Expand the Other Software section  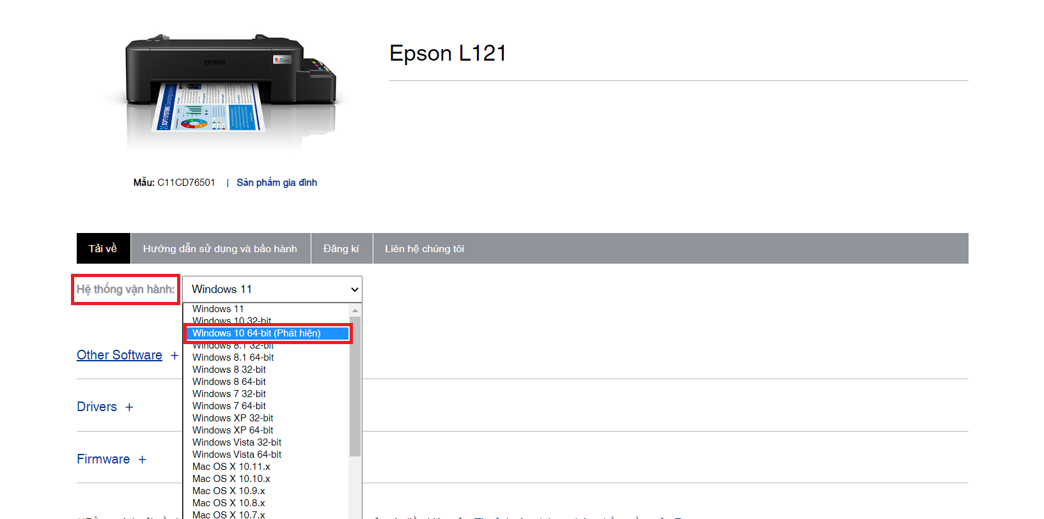(x=120, y=355)
